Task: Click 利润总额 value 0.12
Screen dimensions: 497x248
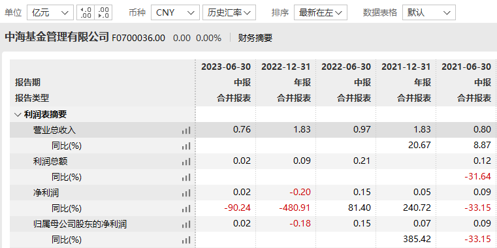Action: coord(482,161)
